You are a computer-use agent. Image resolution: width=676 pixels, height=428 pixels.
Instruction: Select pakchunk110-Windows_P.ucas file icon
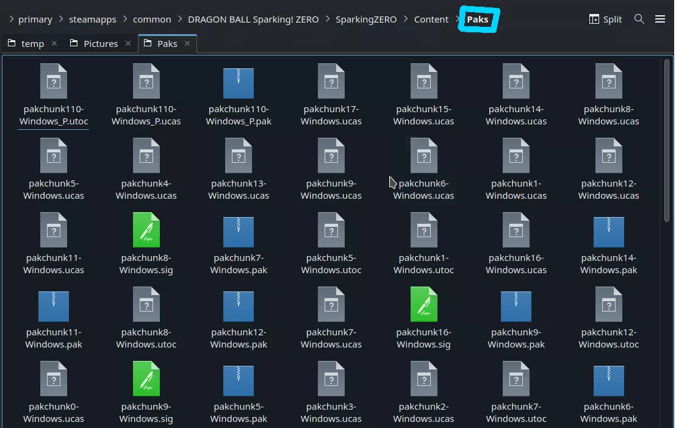tap(146, 81)
